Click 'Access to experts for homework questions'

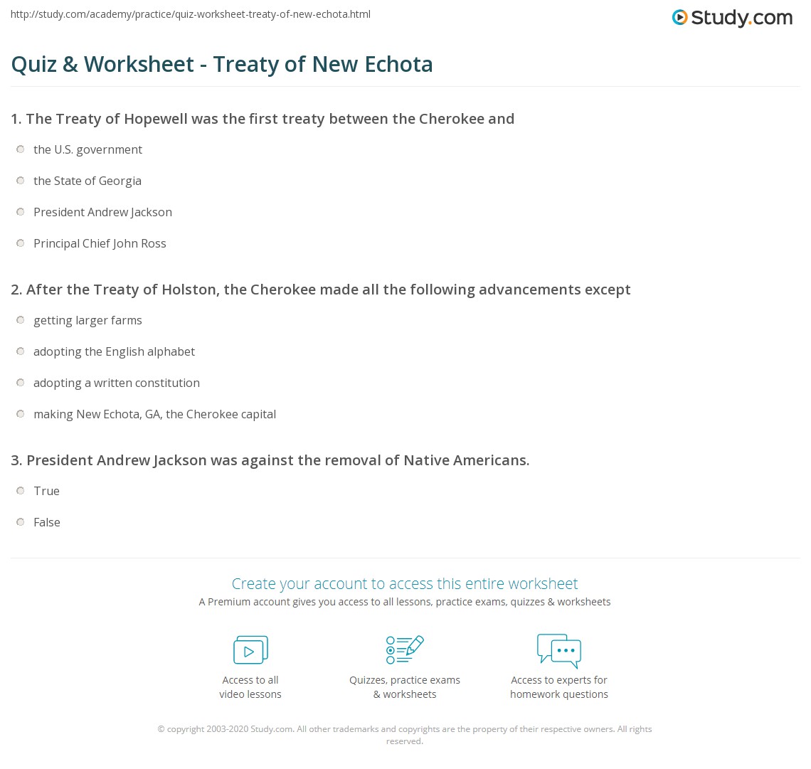coord(559,687)
